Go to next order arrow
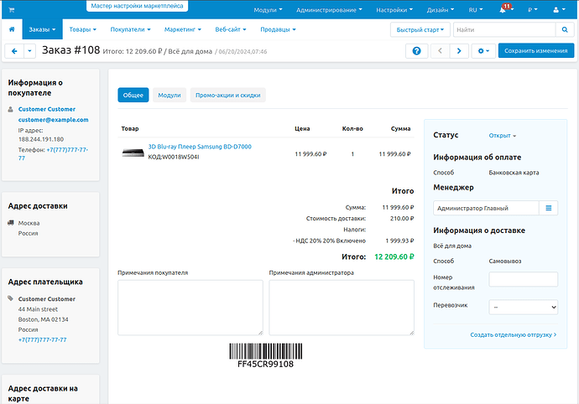This screenshot has height=404, width=579. (458, 51)
